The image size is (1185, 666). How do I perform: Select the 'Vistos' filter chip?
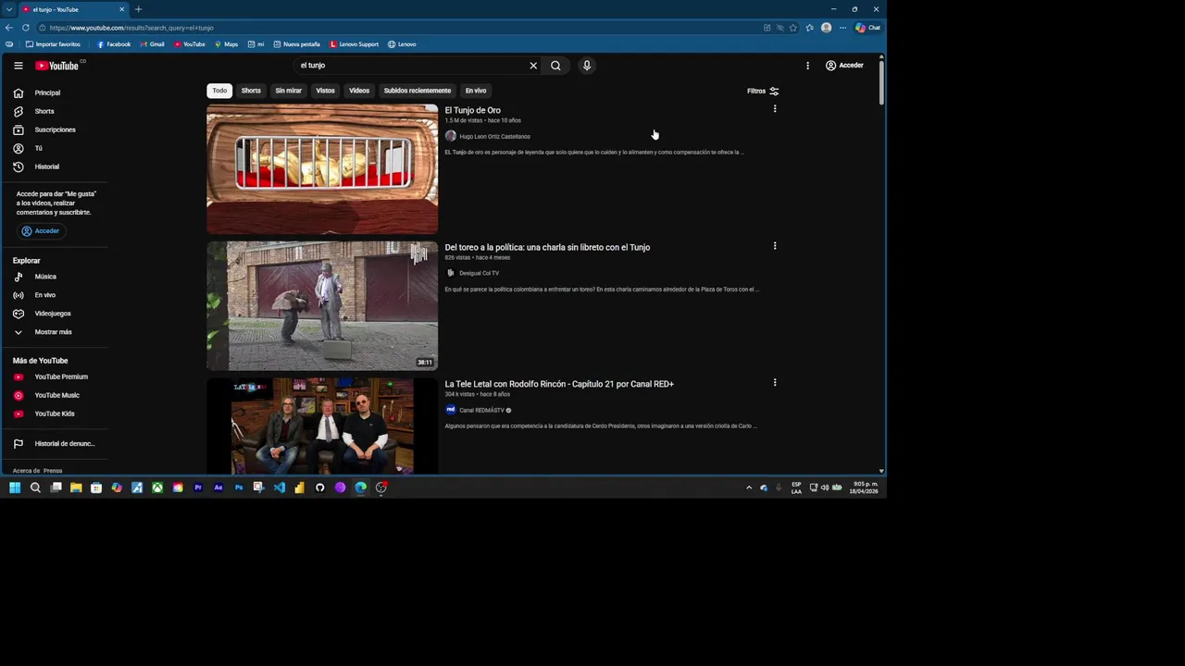[325, 91]
